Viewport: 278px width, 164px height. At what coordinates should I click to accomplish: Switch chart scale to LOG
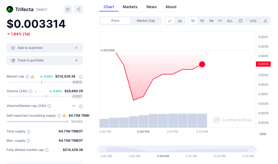tap(253, 21)
